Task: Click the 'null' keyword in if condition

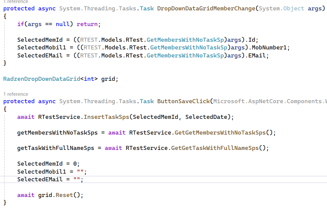Action: pos(63,24)
